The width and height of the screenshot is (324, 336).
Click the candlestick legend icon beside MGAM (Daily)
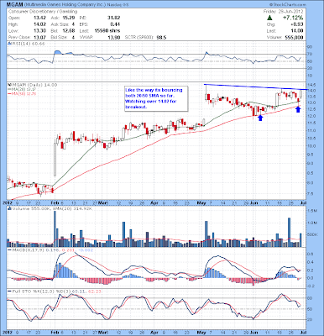point(9,85)
